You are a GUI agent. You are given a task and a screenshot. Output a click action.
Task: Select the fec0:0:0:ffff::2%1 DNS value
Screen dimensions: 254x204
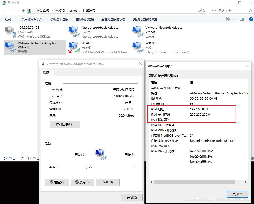click(x=202, y=157)
